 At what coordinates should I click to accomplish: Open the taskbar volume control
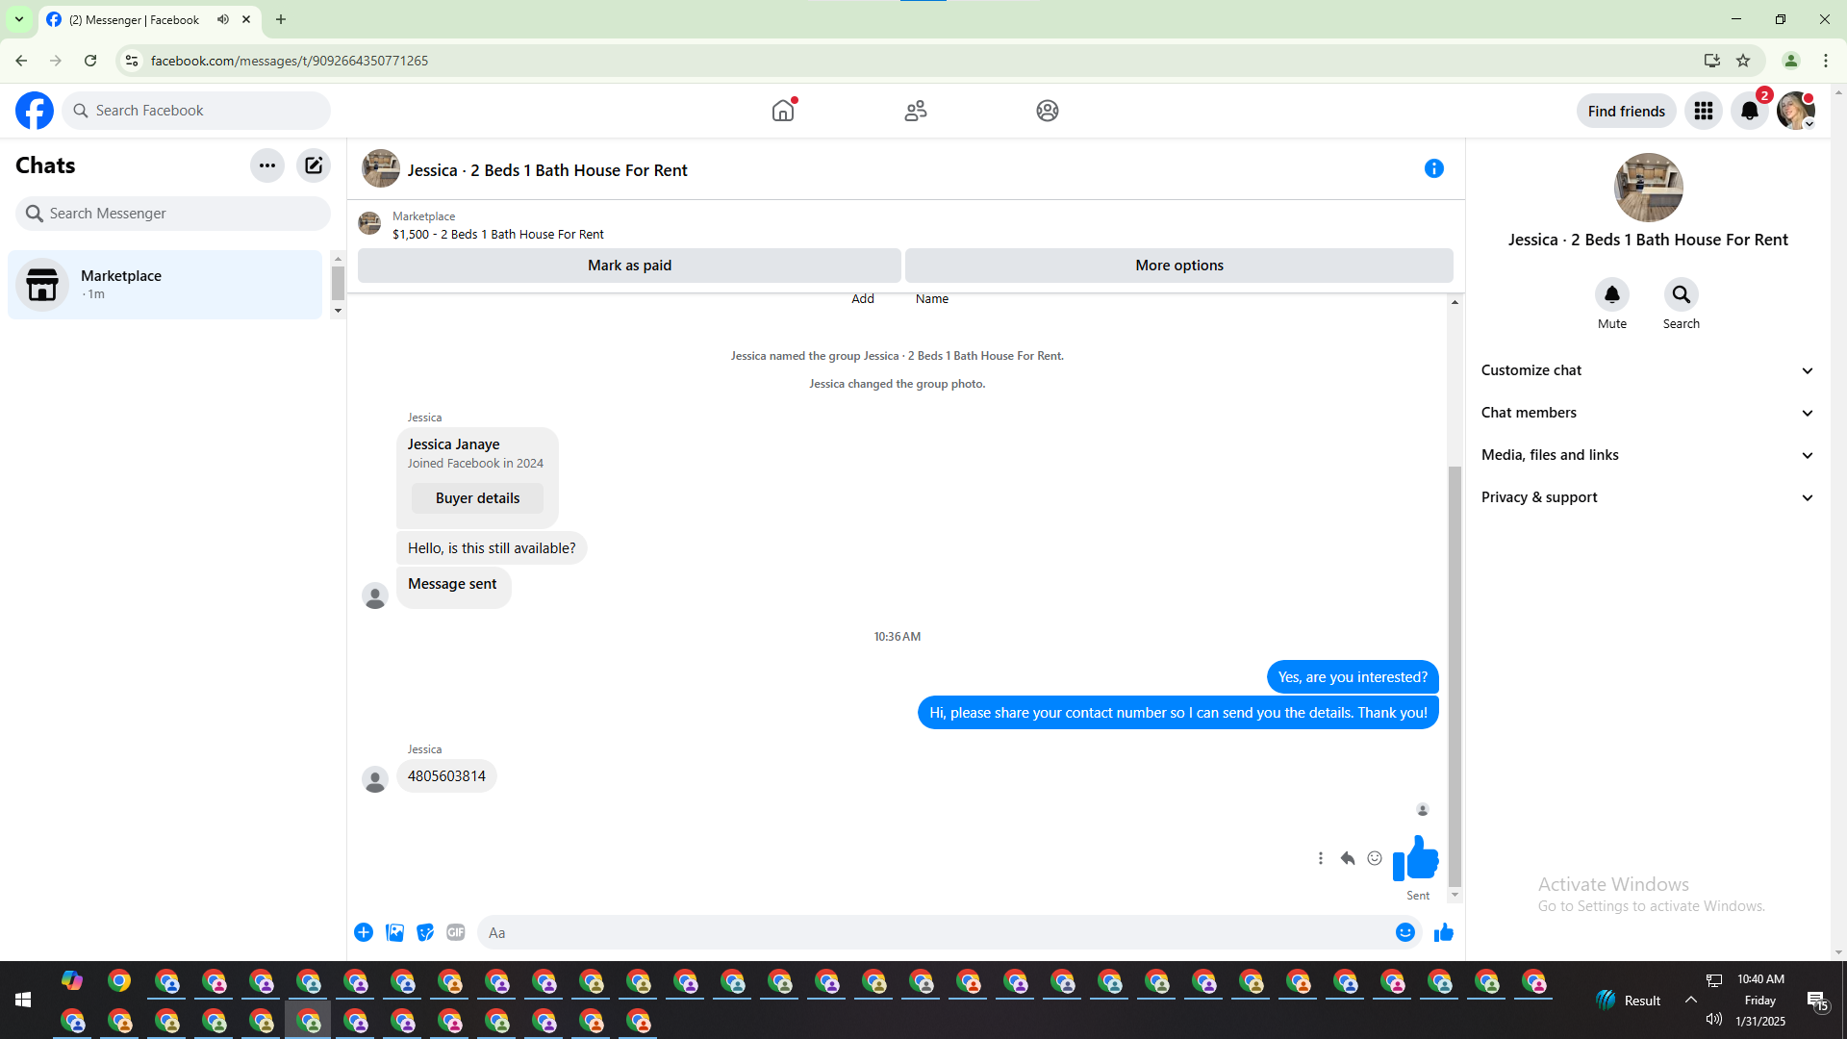pyautogui.click(x=1714, y=1020)
